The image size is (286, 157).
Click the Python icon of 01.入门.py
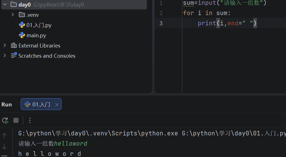point(22,25)
